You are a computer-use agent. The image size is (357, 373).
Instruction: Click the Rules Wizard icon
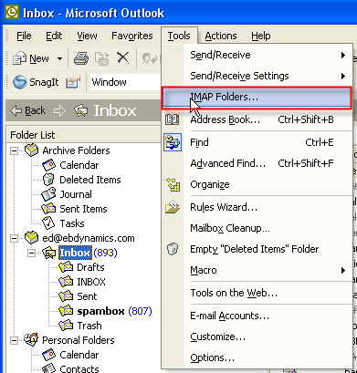click(173, 207)
